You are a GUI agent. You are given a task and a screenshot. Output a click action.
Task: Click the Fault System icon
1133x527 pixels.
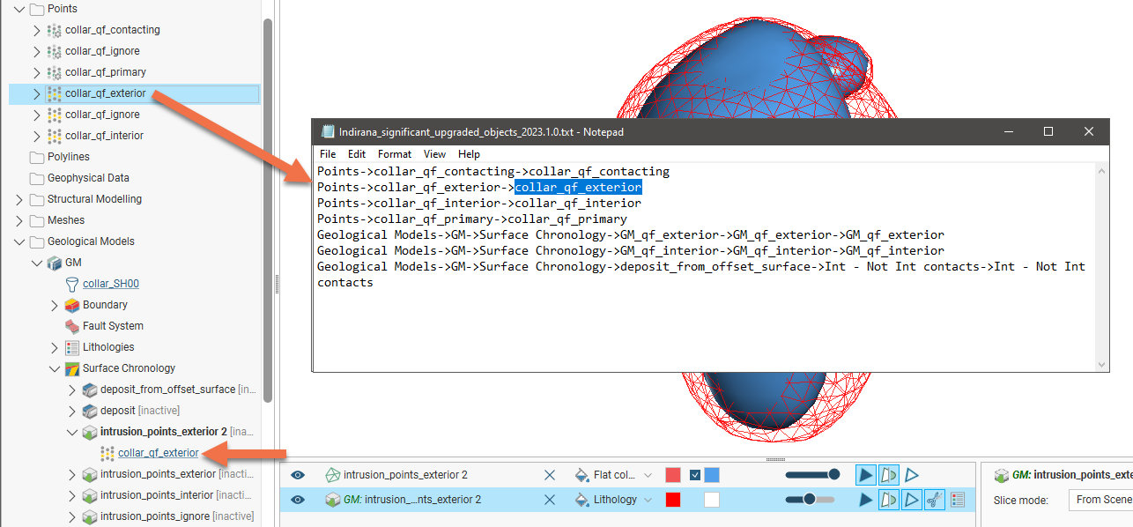(72, 326)
